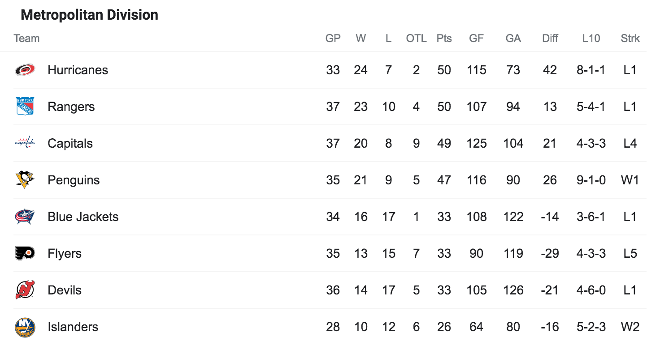This screenshot has width=660, height=358.
Task: Click the Strk column header
Action: [630, 38]
